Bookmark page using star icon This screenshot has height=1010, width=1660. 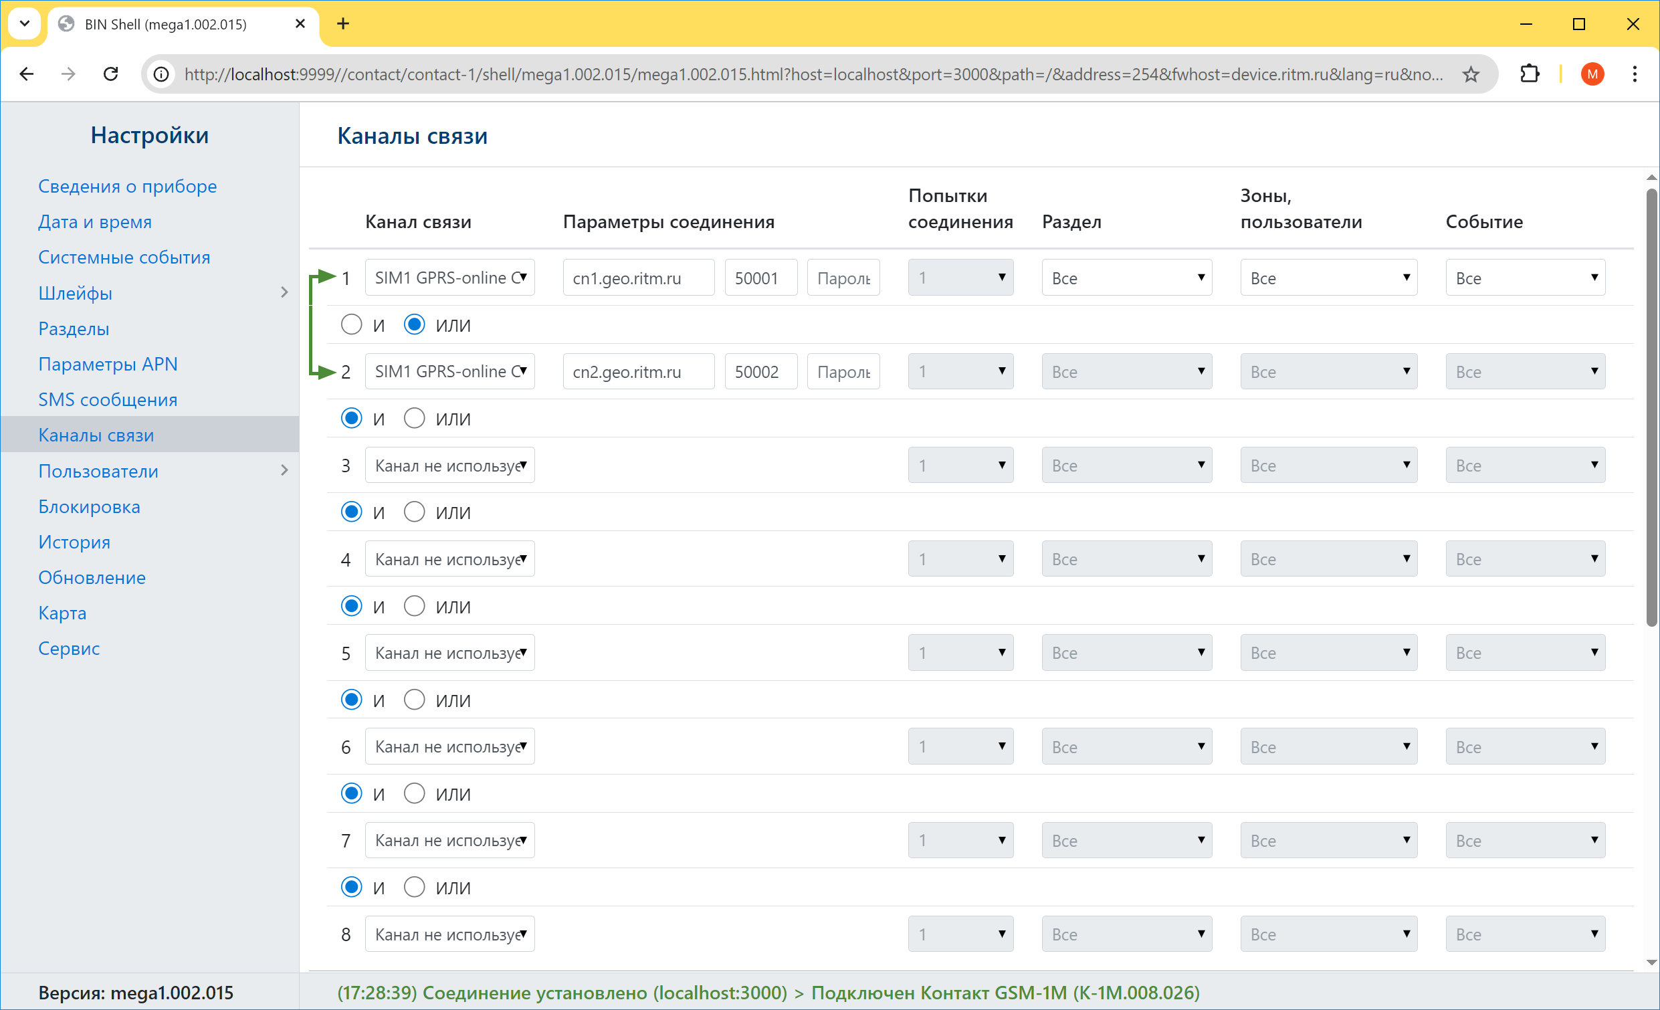pos(1471,74)
